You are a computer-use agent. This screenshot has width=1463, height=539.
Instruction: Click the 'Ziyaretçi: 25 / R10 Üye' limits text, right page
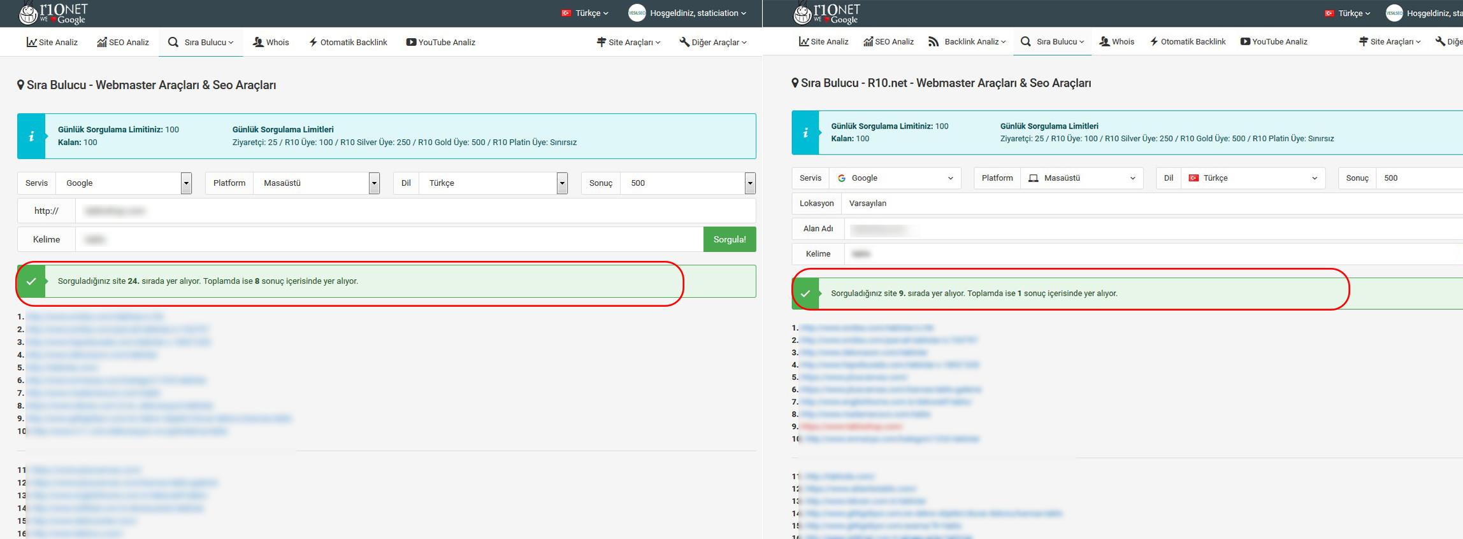[x=1167, y=139]
